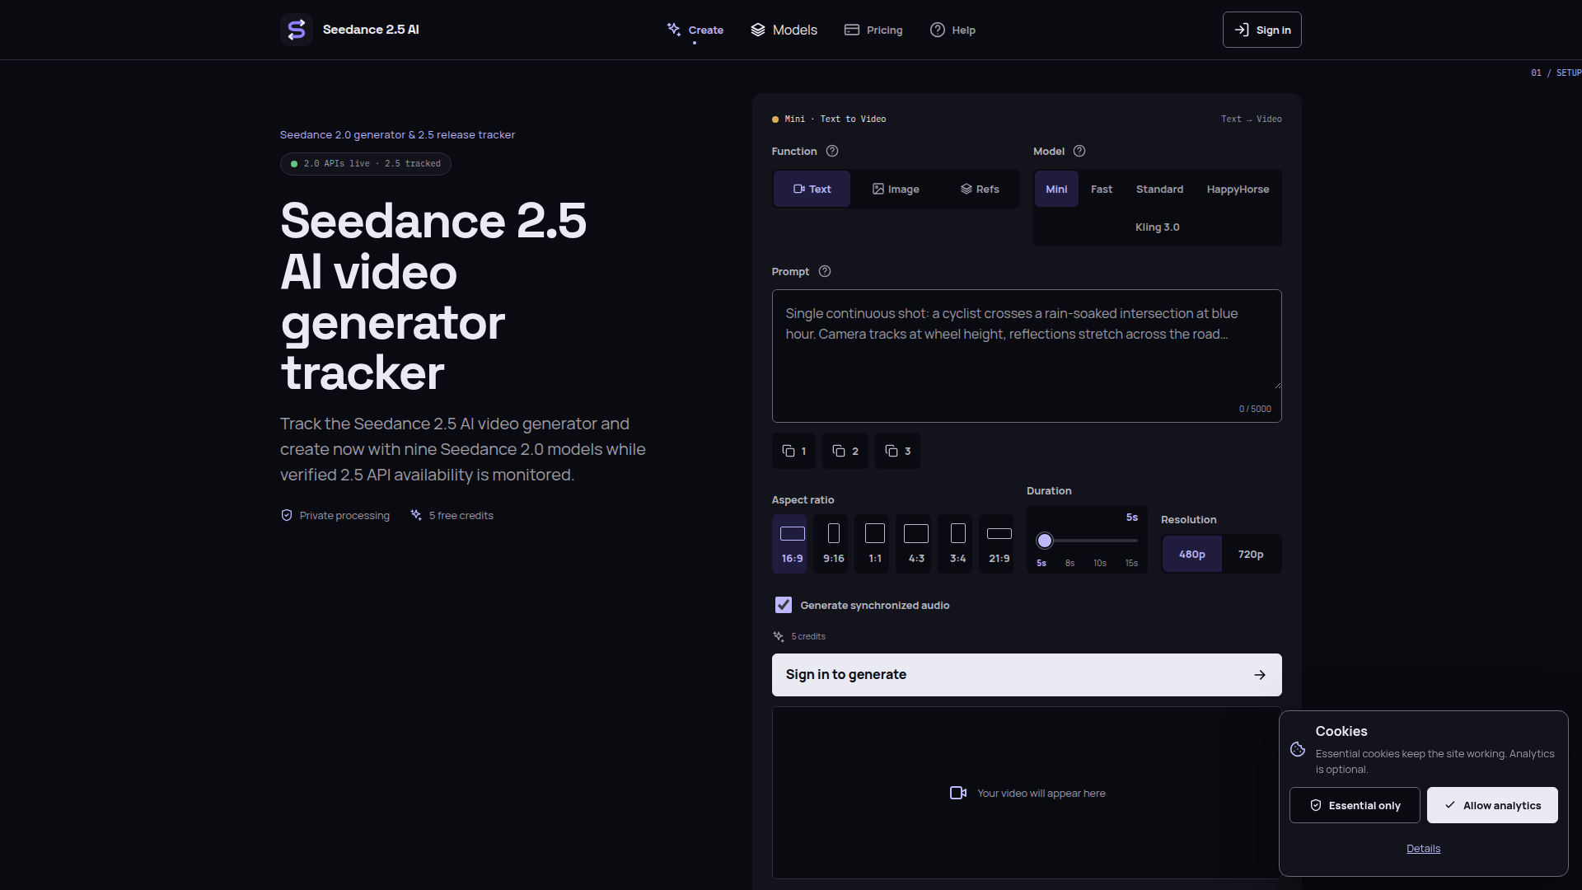The image size is (1582, 890).
Task: Click the '01 / SETUP' label
Action: point(1556,73)
